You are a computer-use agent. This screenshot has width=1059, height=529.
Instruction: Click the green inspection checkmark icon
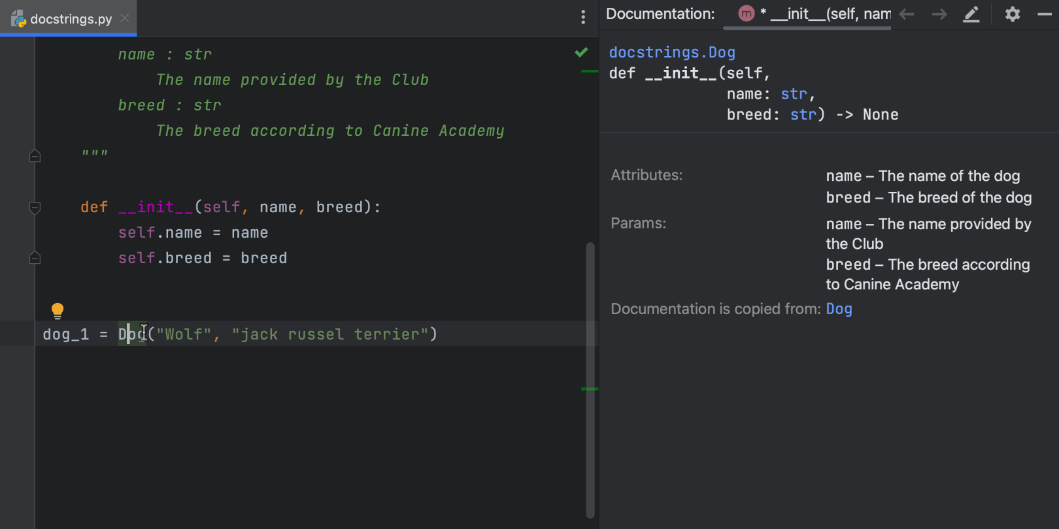click(x=581, y=52)
